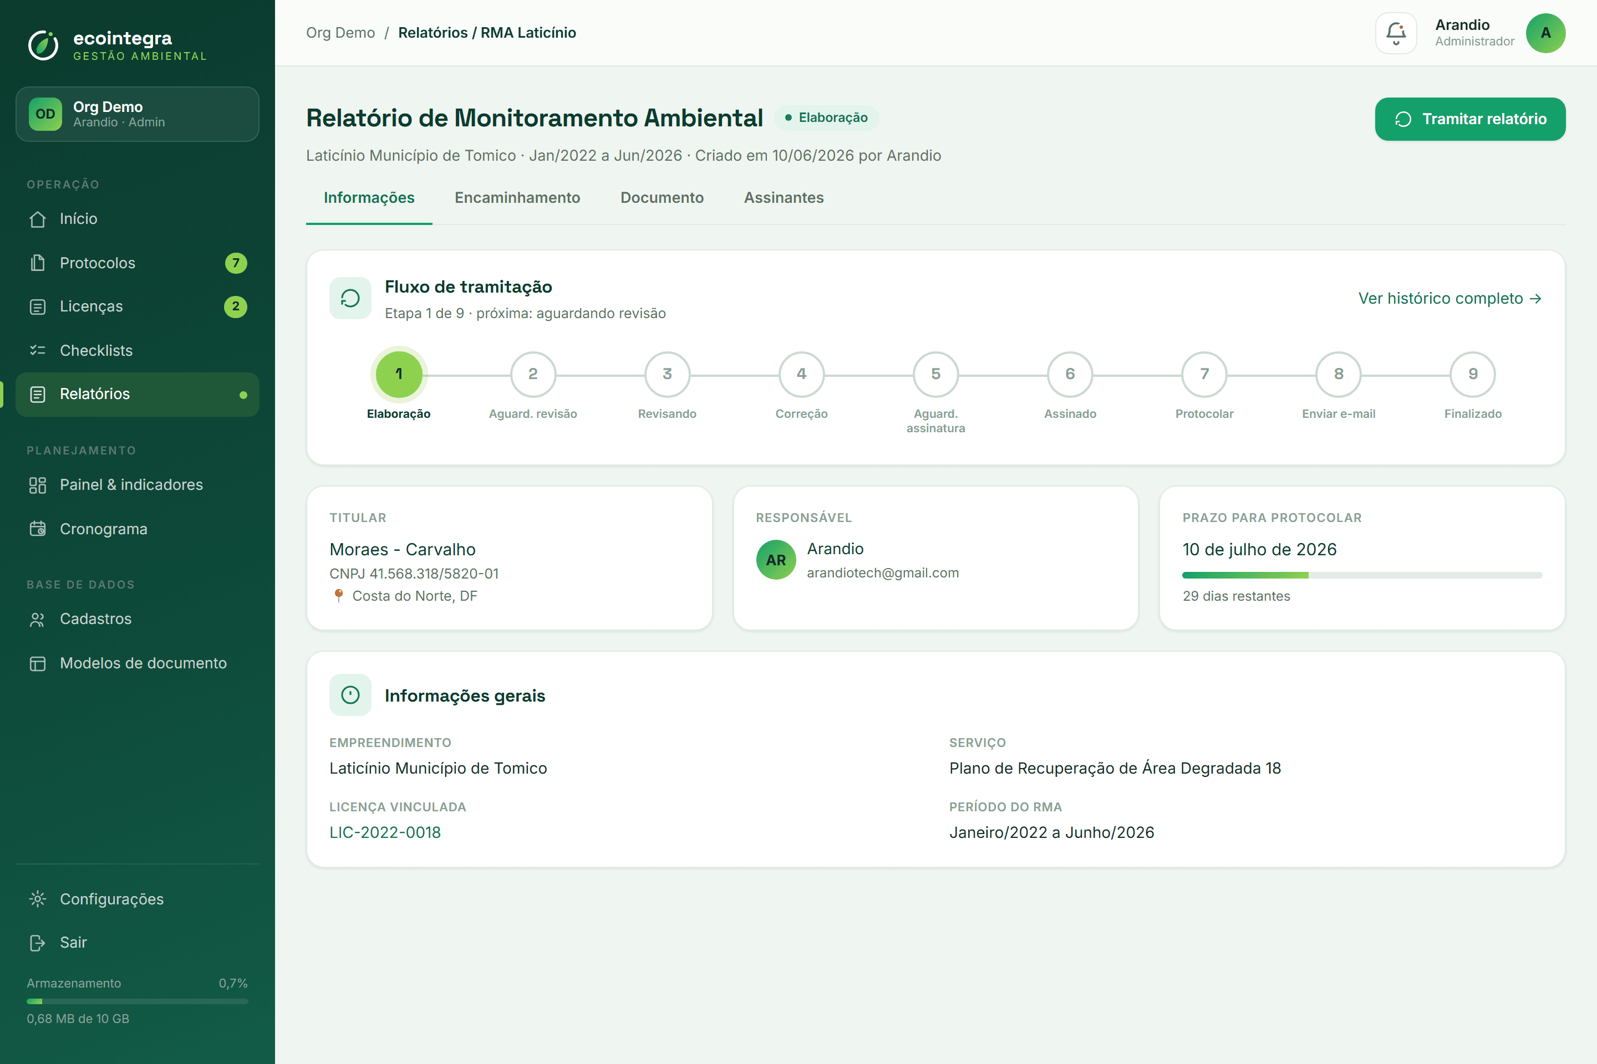This screenshot has width=1597, height=1064.
Task: Click the Protocolos document icon
Action: [x=38, y=263]
